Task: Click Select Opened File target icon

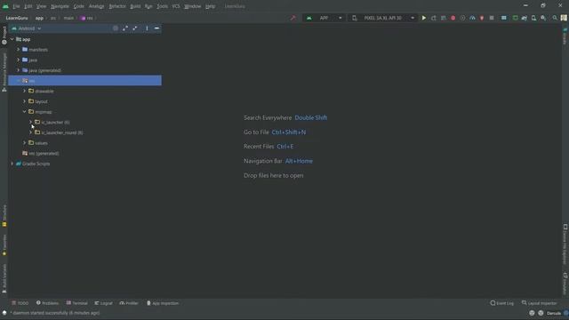Action: coord(116,28)
